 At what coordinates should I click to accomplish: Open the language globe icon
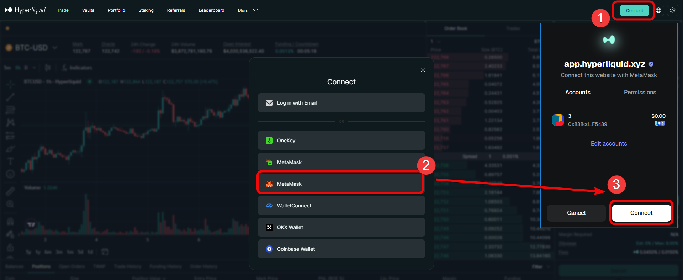658,10
